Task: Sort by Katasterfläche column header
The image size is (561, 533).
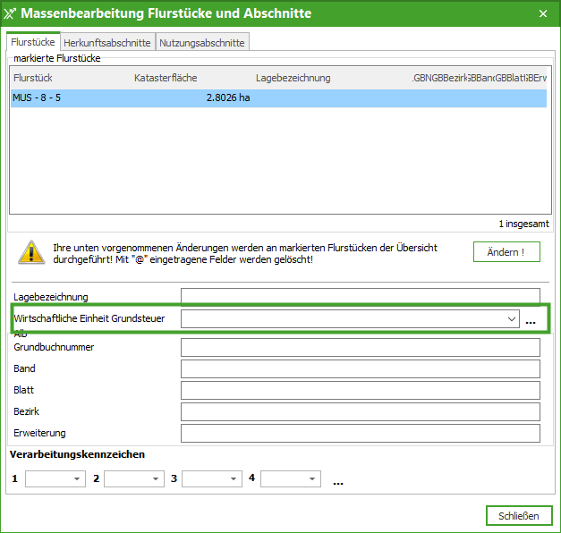Action: [166, 78]
